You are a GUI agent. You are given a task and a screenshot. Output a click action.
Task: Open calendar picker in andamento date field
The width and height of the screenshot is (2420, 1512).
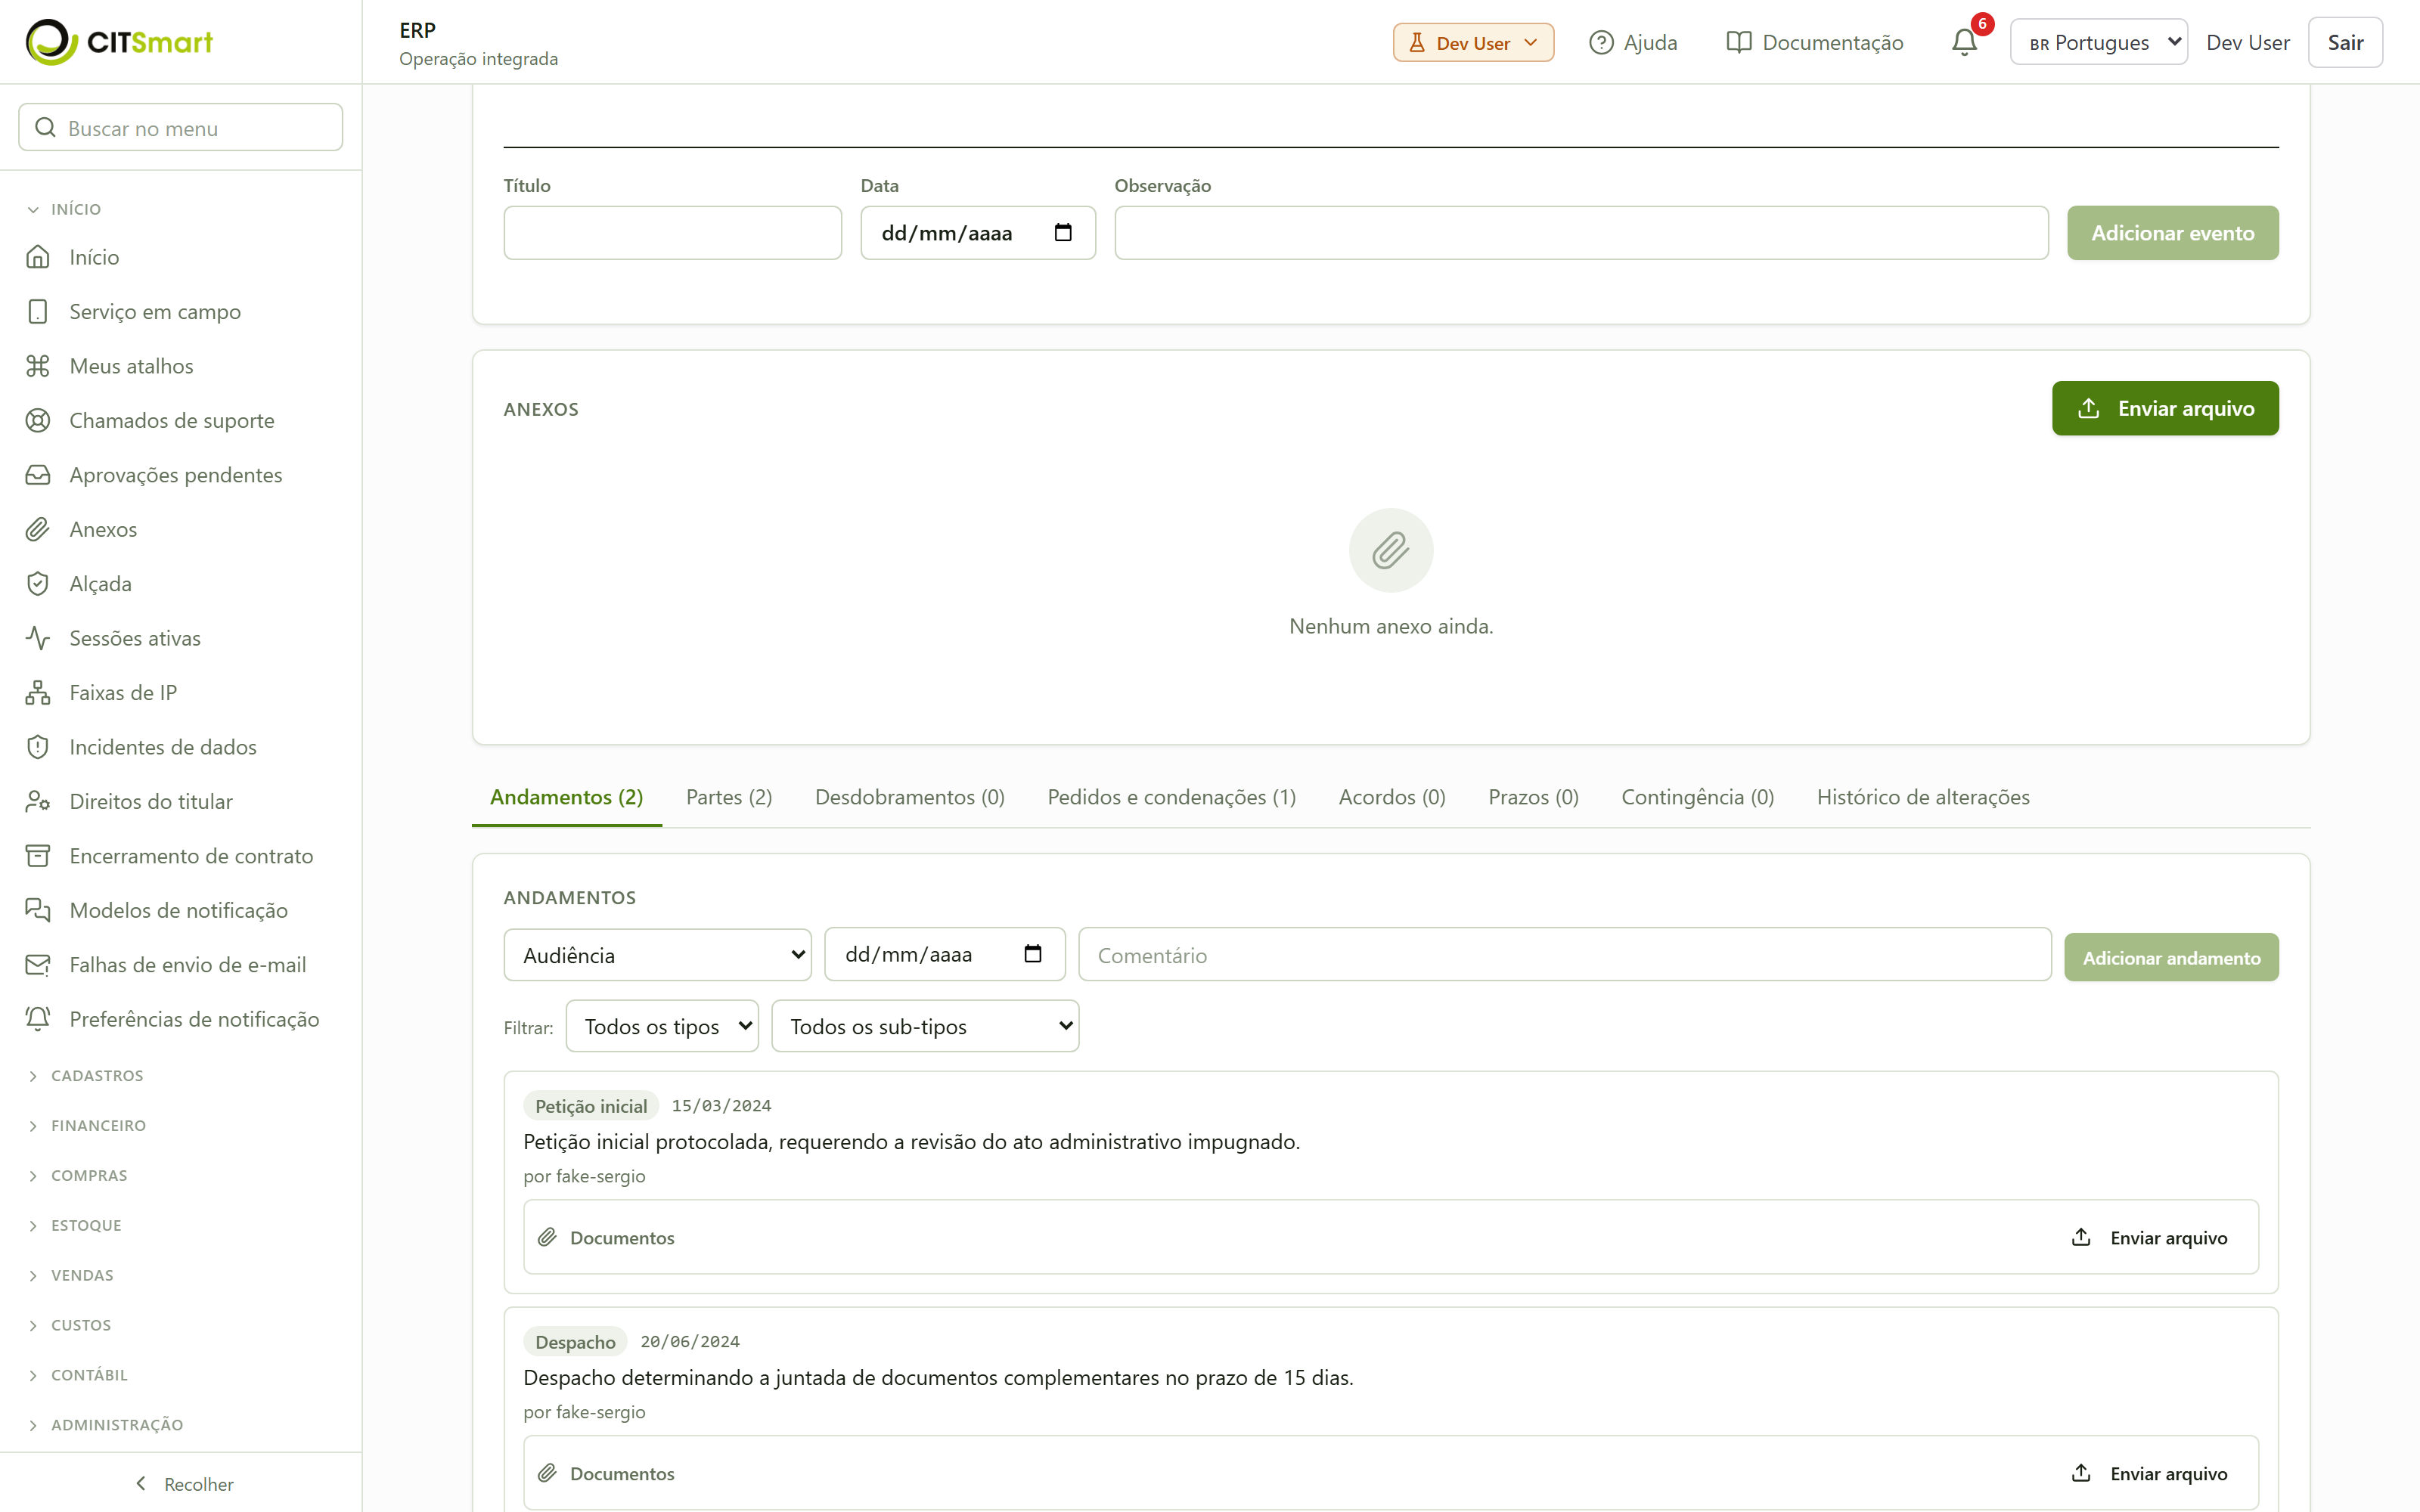coord(1033,954)
